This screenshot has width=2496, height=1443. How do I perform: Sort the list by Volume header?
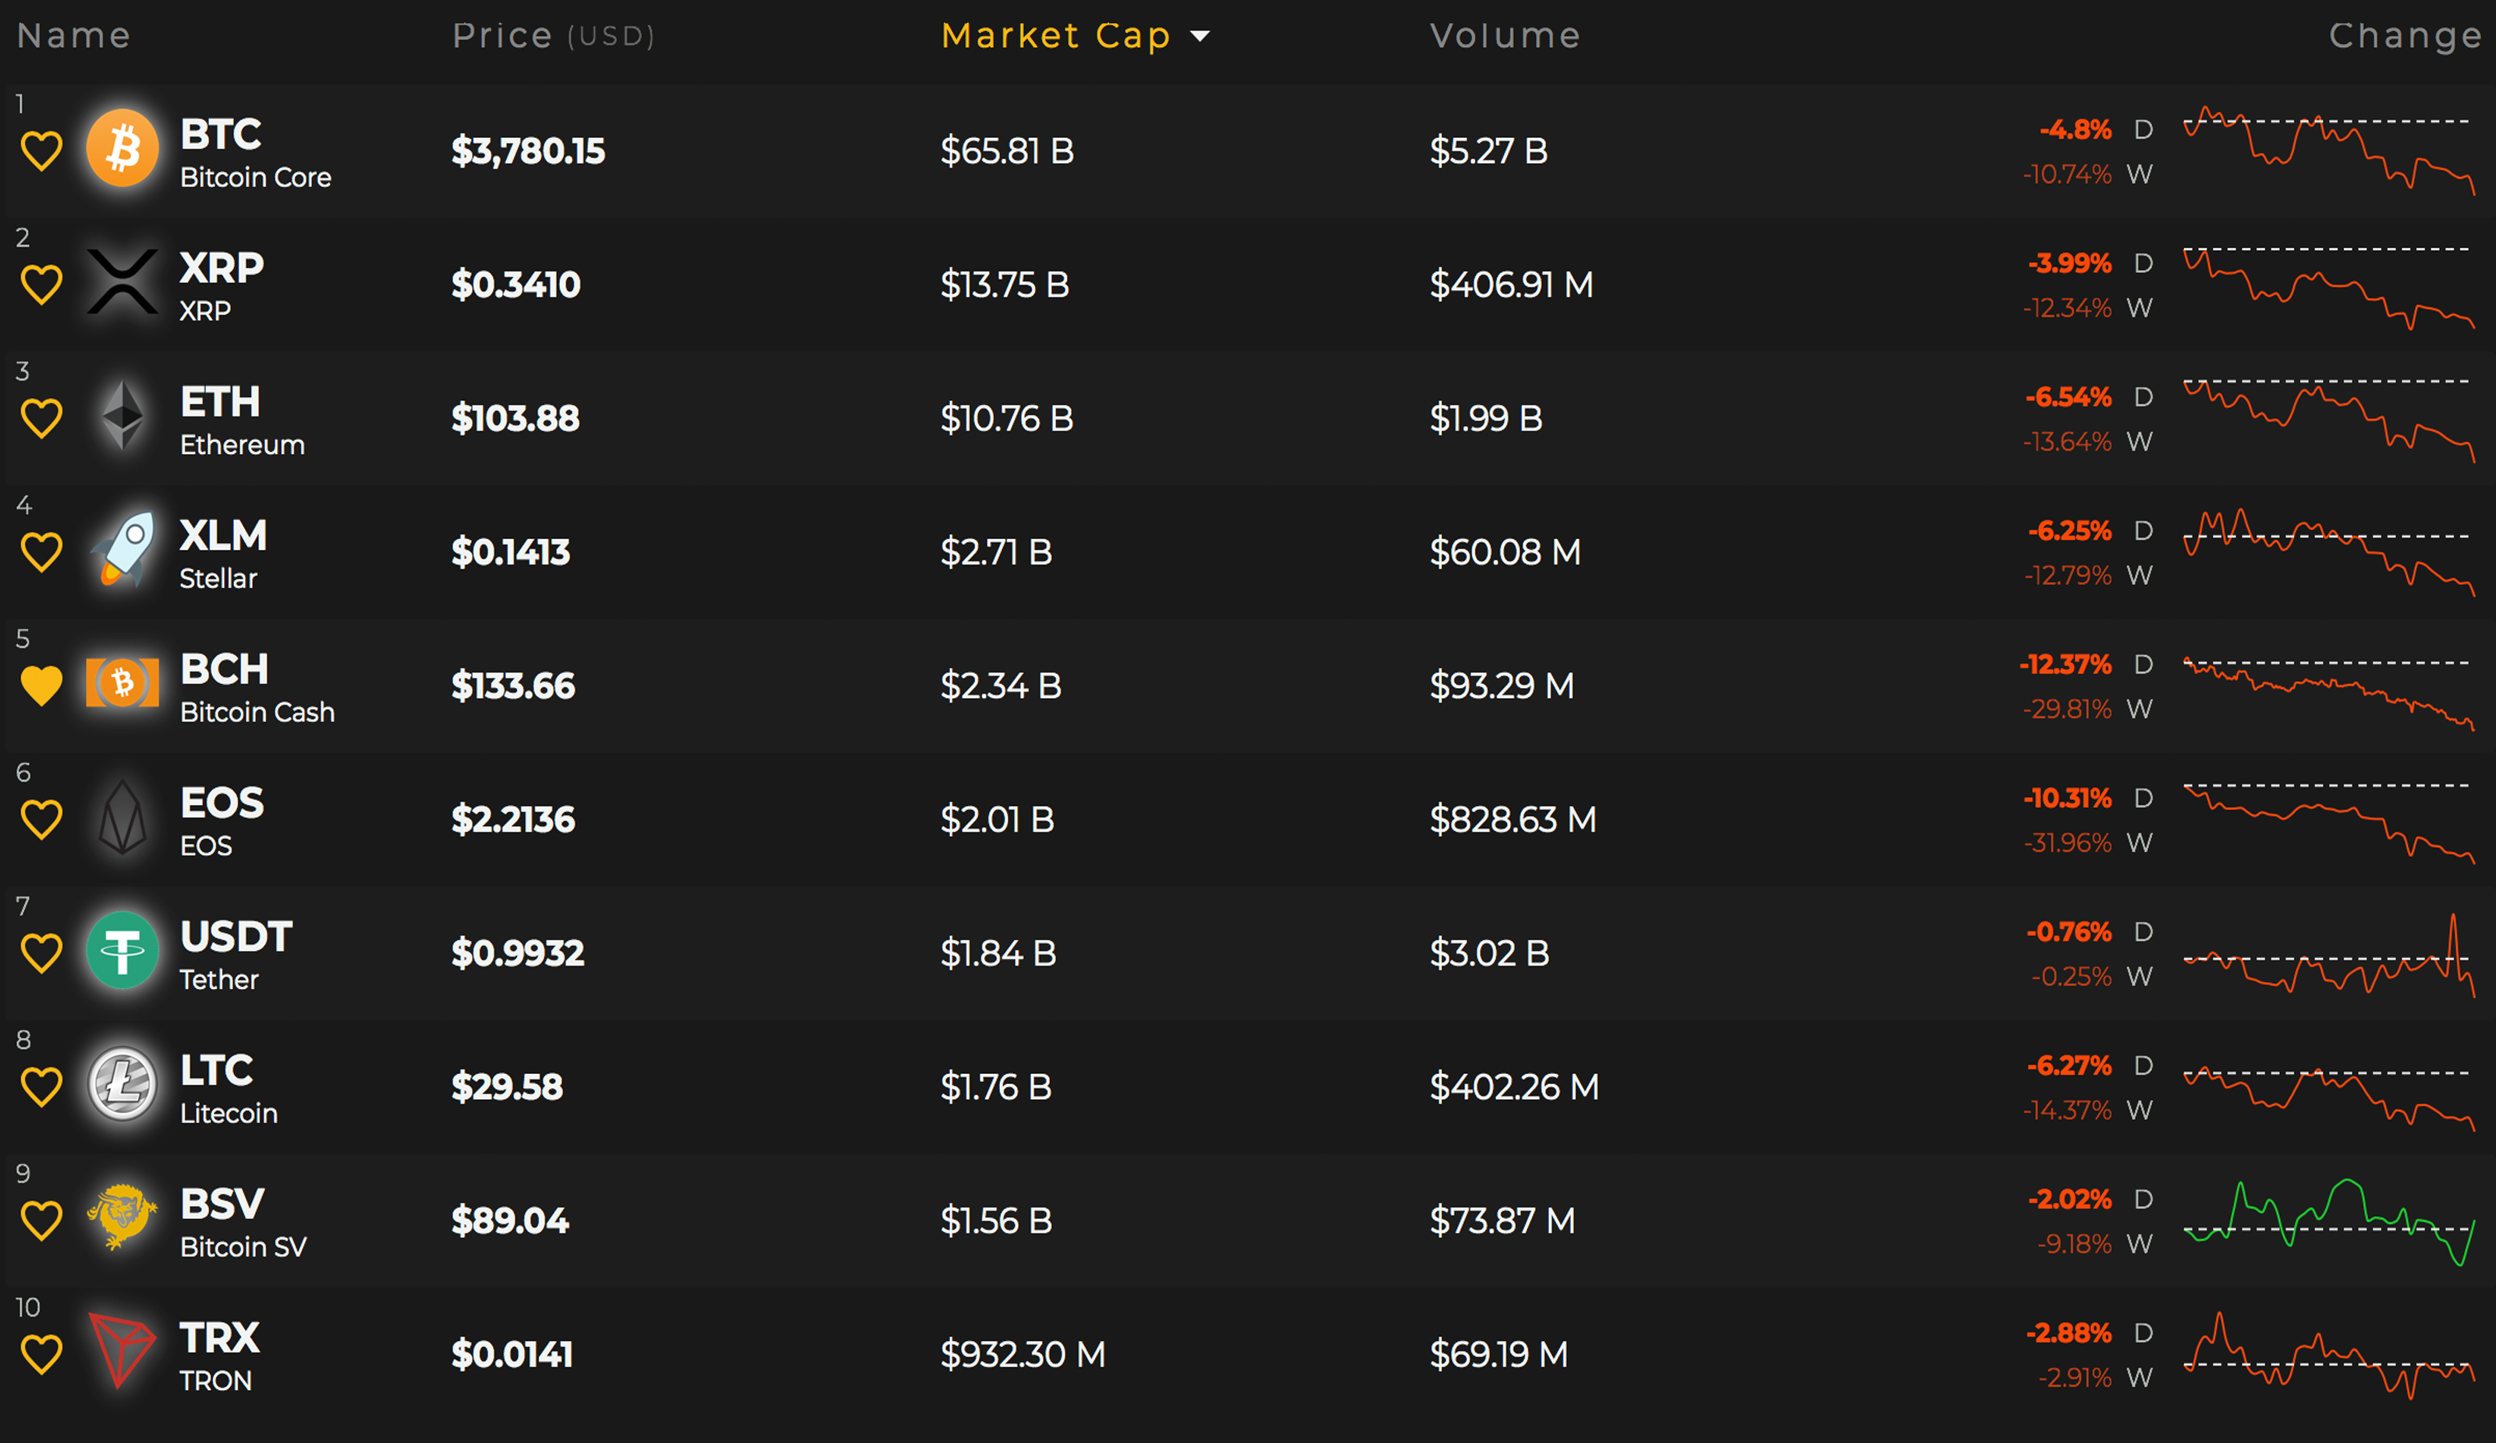(1505, 36)
